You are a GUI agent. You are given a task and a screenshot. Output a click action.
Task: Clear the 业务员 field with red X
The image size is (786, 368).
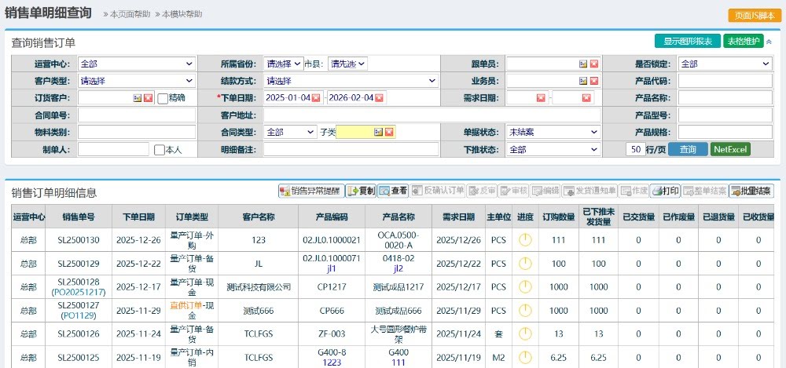(594, 81)
